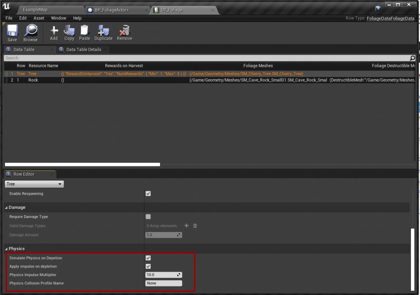Paste row using the Paste icon

click(84, 33)
